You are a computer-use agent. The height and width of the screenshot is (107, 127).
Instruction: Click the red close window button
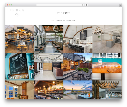(7, 5)
